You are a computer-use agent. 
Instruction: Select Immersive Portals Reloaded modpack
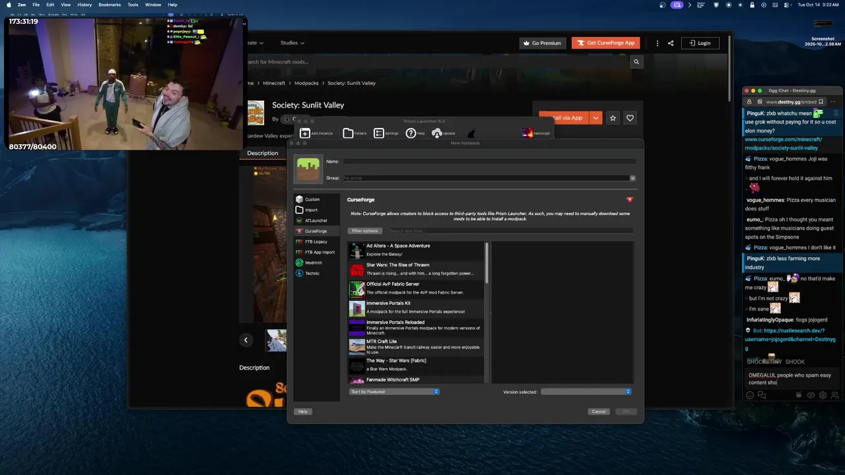416,327
